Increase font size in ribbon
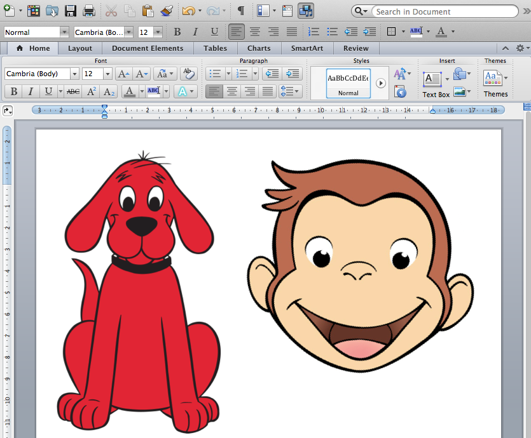 pos(123,74)
